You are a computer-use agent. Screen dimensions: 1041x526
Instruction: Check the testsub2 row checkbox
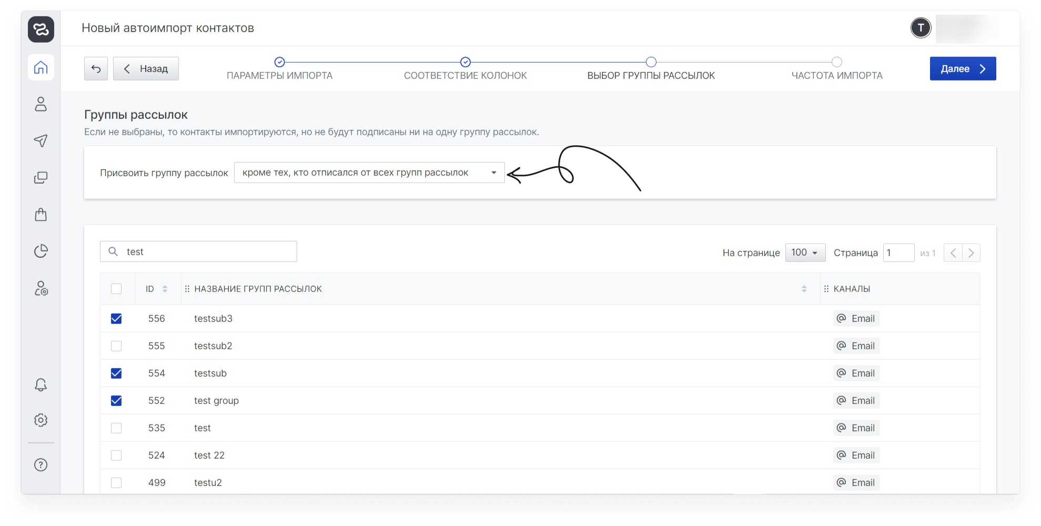pyautogui.click(x=116, y=346)
